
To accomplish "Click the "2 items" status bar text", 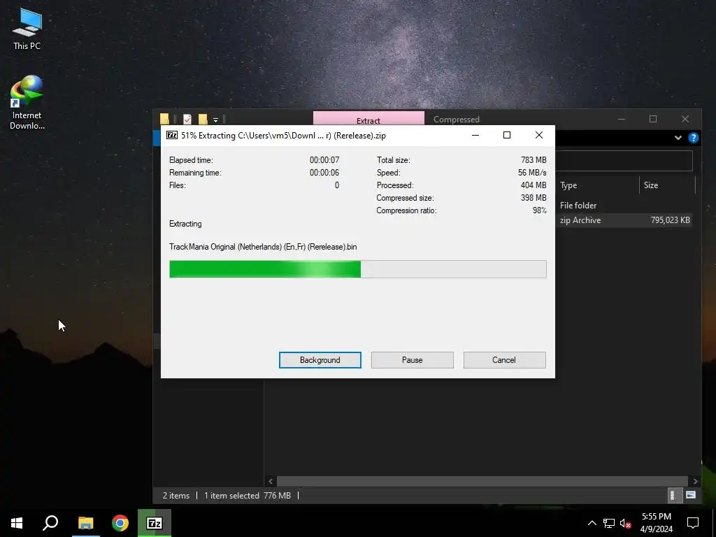I will (x=176, y=496).
